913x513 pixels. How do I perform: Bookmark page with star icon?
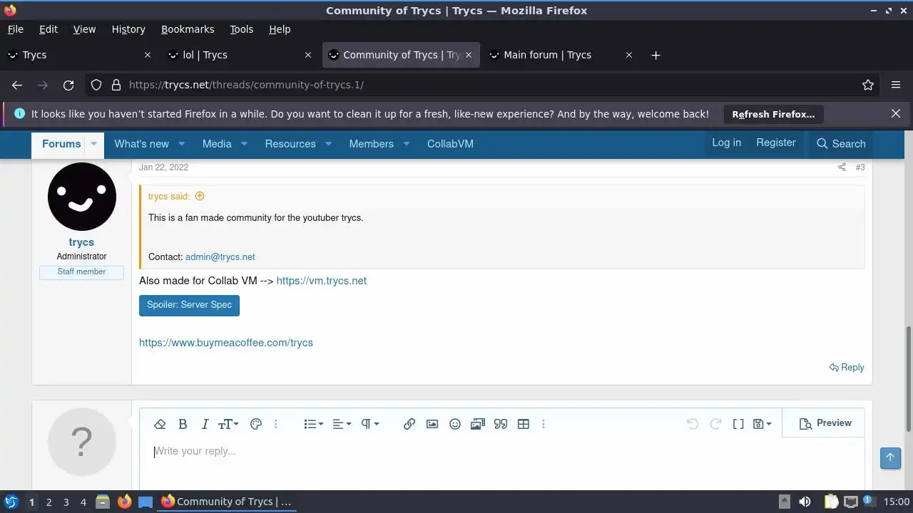coord(868,85)
